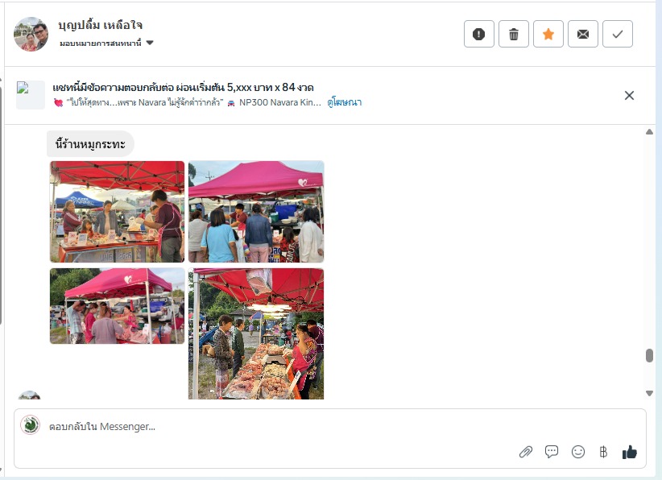Attach a file with paperclip icon

(x=526, y=452)
